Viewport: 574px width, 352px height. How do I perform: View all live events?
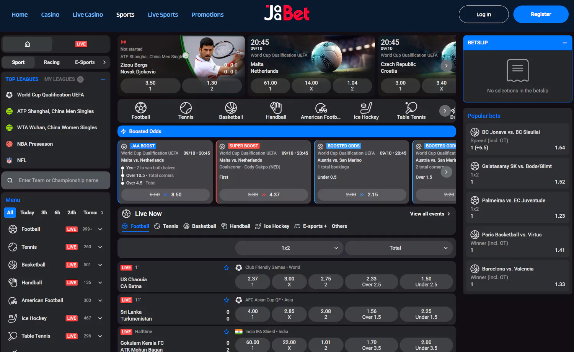pyautogui.click(x=430, y=214)
